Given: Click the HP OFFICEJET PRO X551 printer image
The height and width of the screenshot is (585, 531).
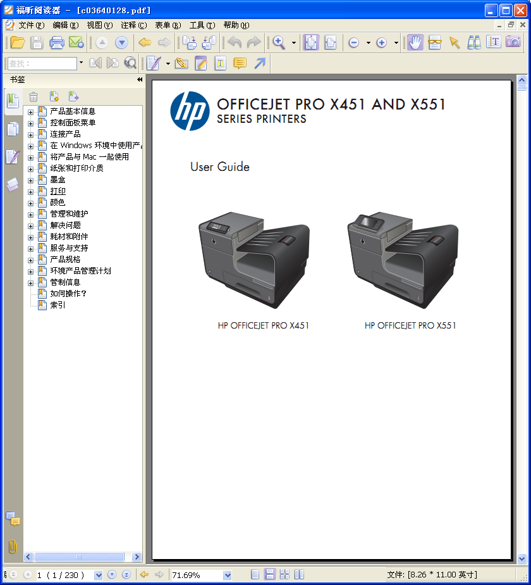Looking at the screenshot, I should 403,261.
